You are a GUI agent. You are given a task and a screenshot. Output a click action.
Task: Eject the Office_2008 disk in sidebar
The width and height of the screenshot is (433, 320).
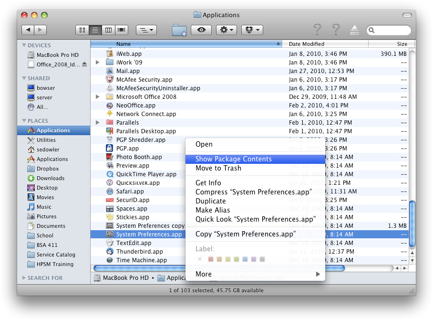click(x=84, y=64)
